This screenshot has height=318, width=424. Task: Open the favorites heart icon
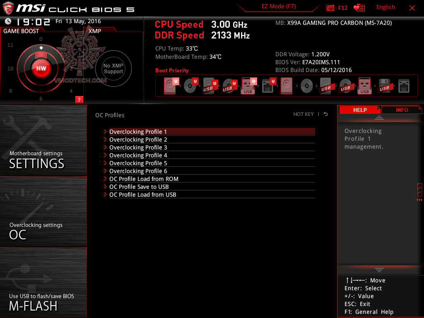tap(359, 8)
